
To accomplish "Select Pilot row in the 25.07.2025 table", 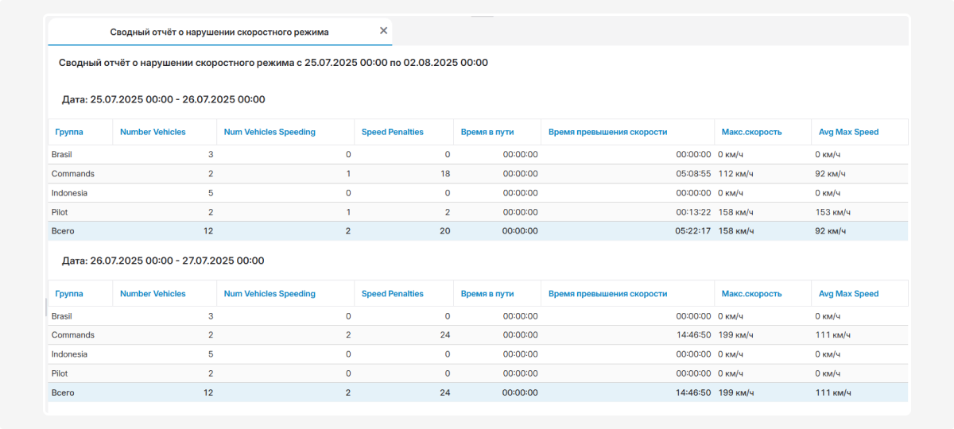I will point(60,212).
